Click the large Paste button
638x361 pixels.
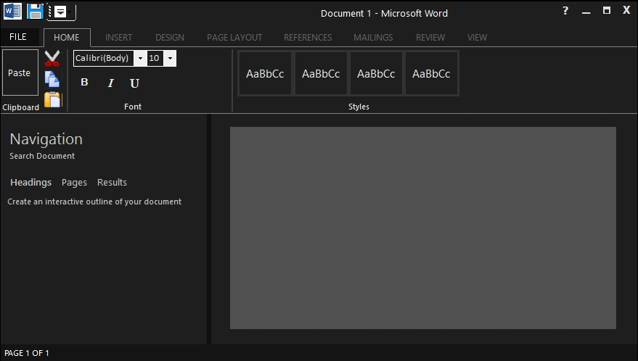[20, 72]
